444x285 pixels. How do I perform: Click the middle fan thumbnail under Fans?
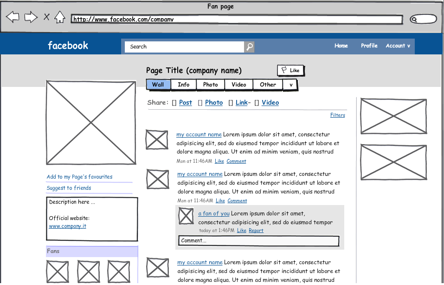(88, 272)
